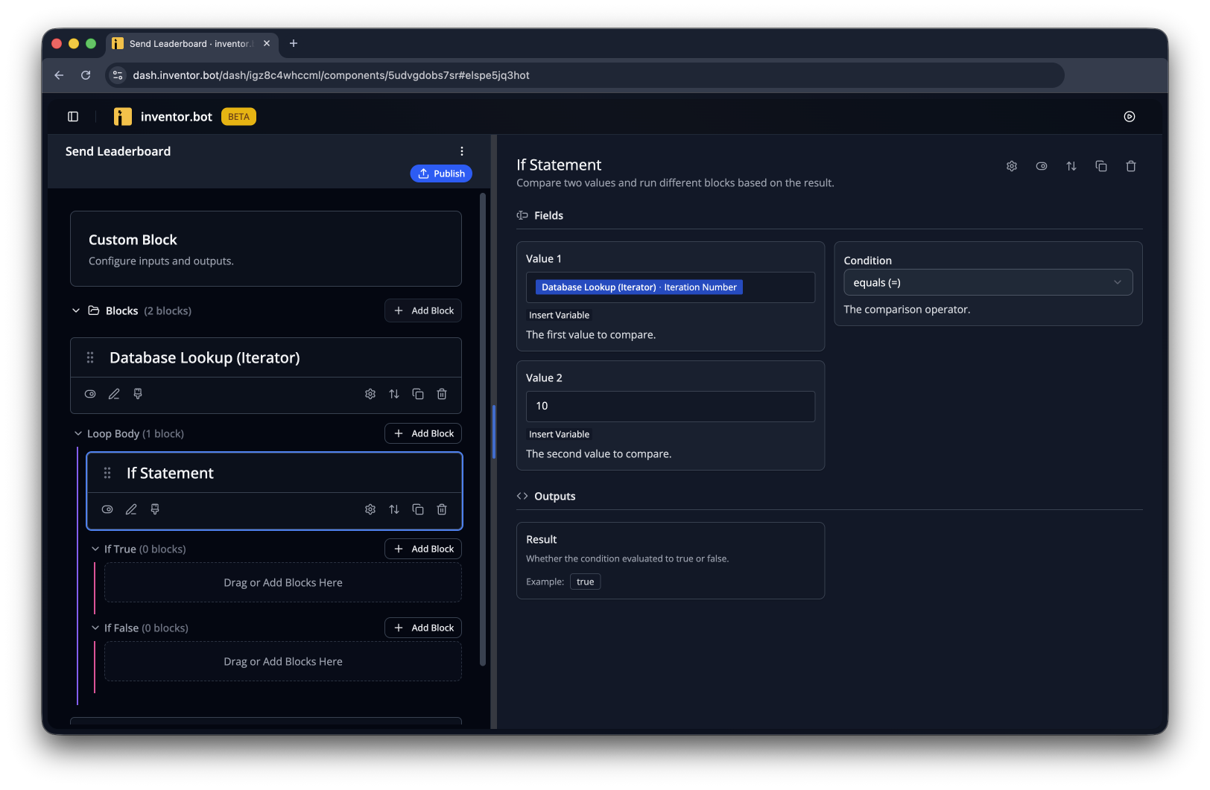Click the Iteration Number variable chip
This screenshot has height=790, width=1210.
[639, 287]
